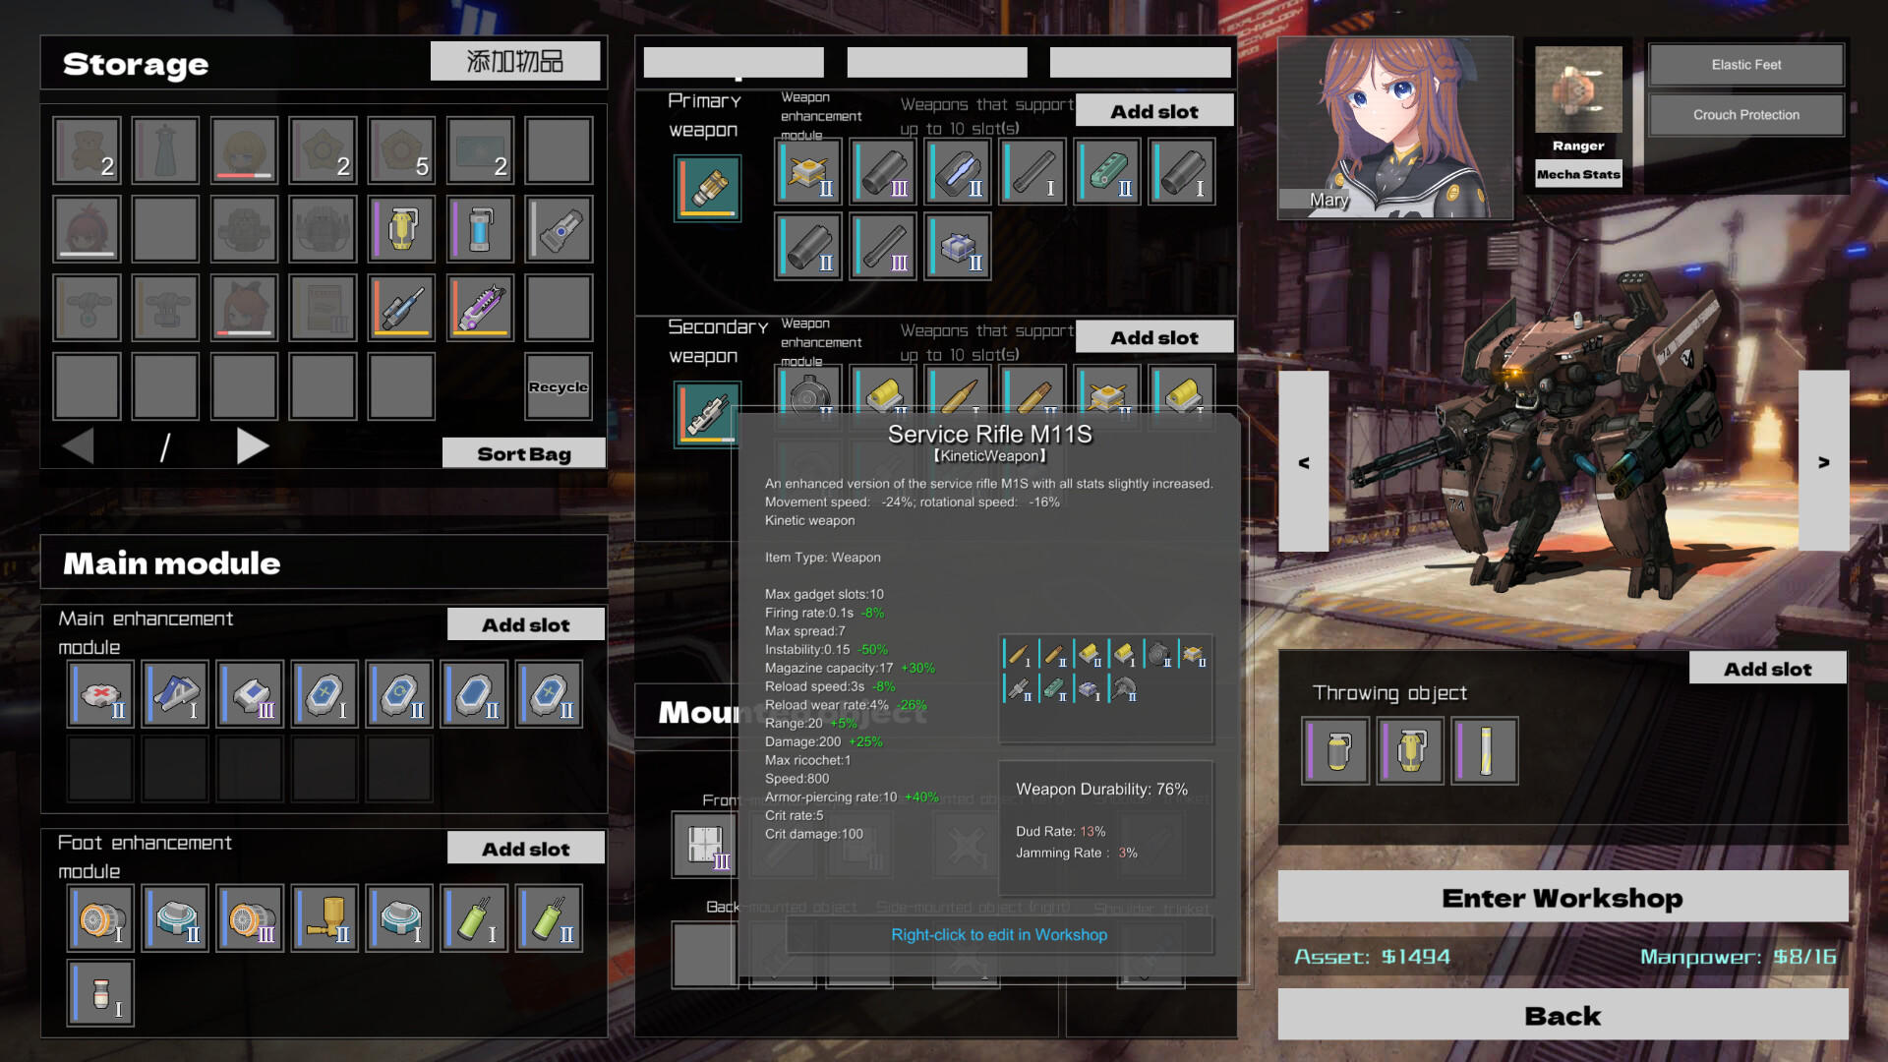Click the tier III muzzle module on primary weapon
Screen dimensions: 1888x1062
[883, 170]
